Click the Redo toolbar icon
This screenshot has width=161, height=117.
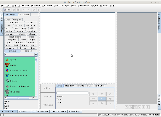tap(38, 10)
